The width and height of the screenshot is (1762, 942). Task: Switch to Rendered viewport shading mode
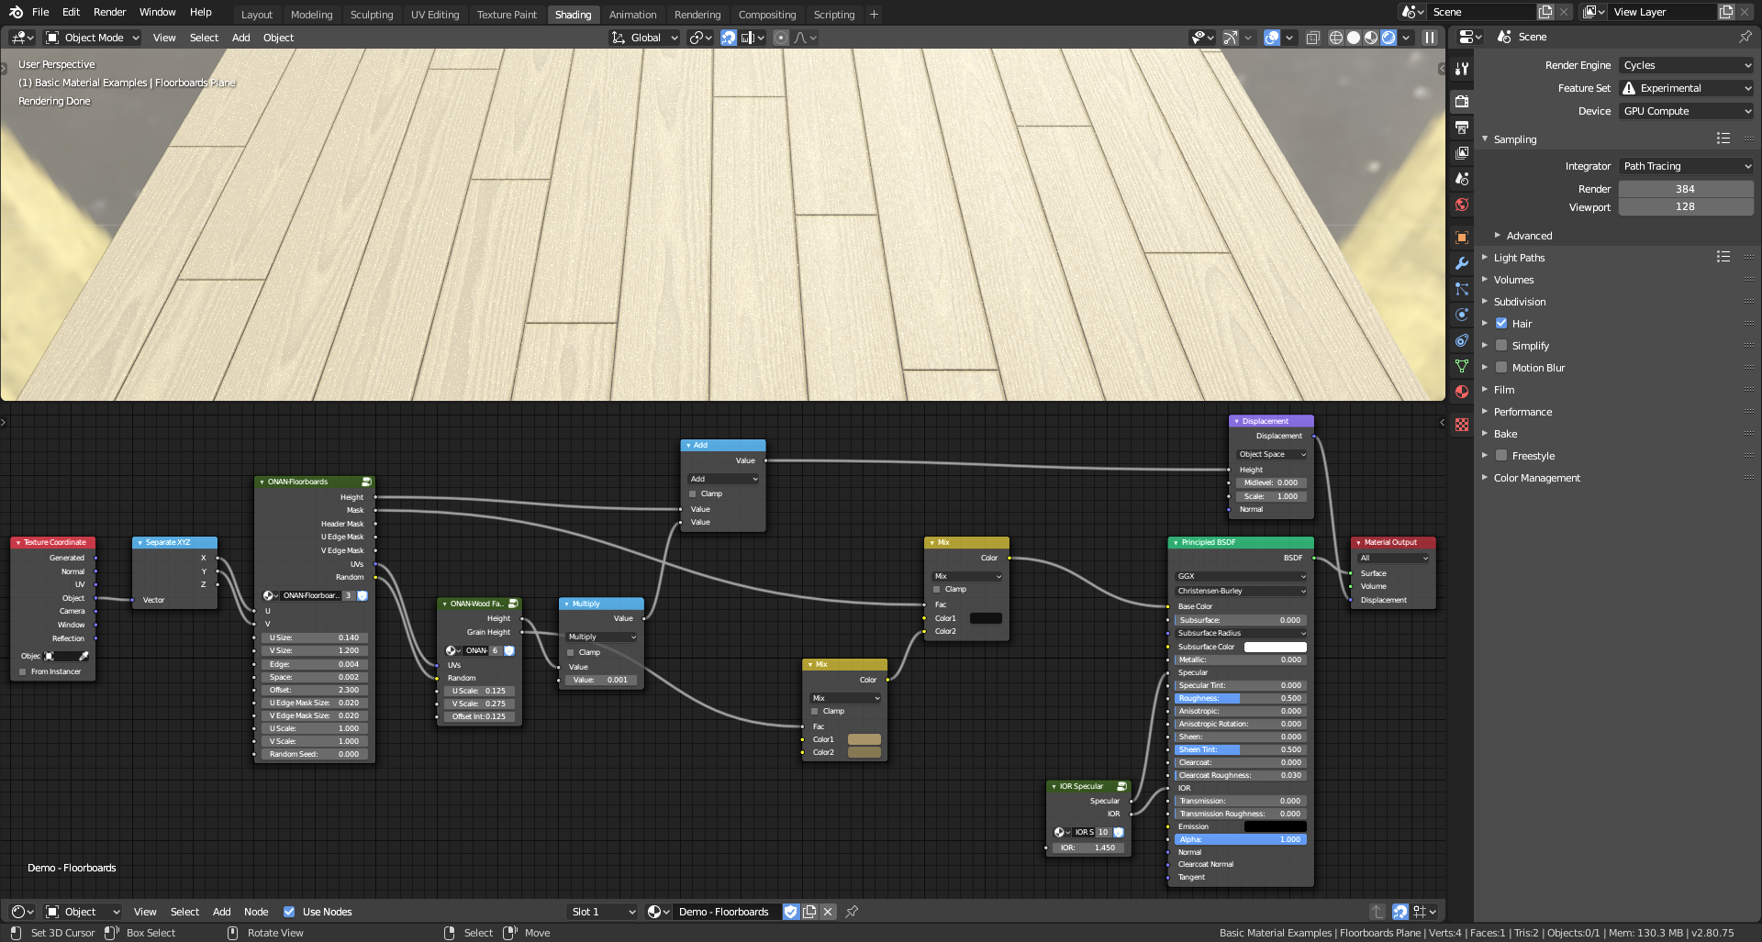pos(1388,38)
